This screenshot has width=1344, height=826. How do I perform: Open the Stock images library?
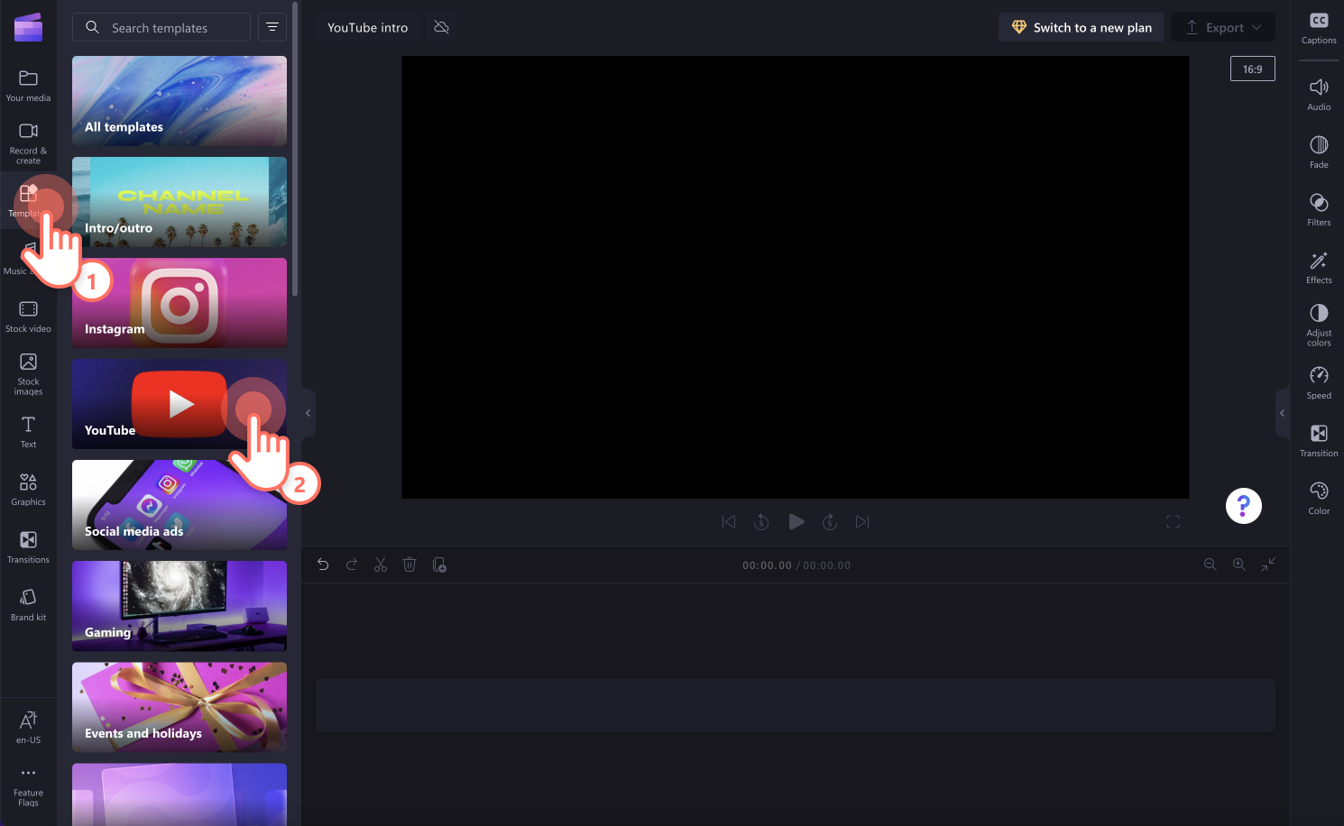point(28,373)
